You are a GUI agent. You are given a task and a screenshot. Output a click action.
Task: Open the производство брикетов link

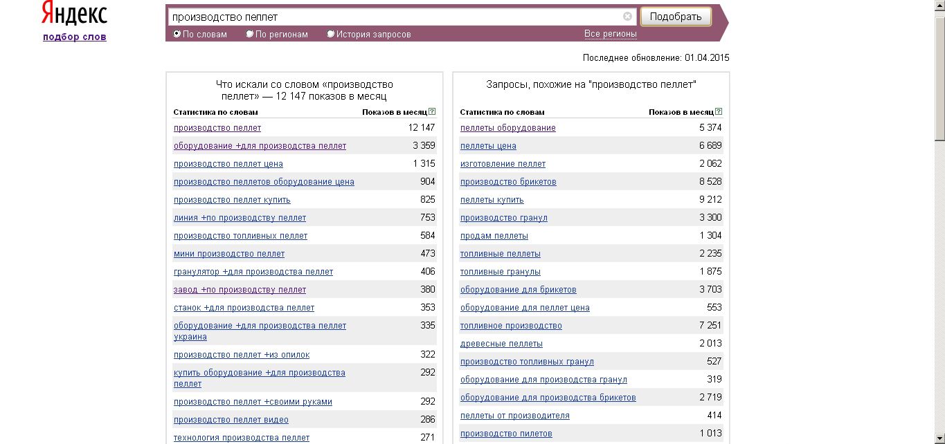tap(508, 182)
